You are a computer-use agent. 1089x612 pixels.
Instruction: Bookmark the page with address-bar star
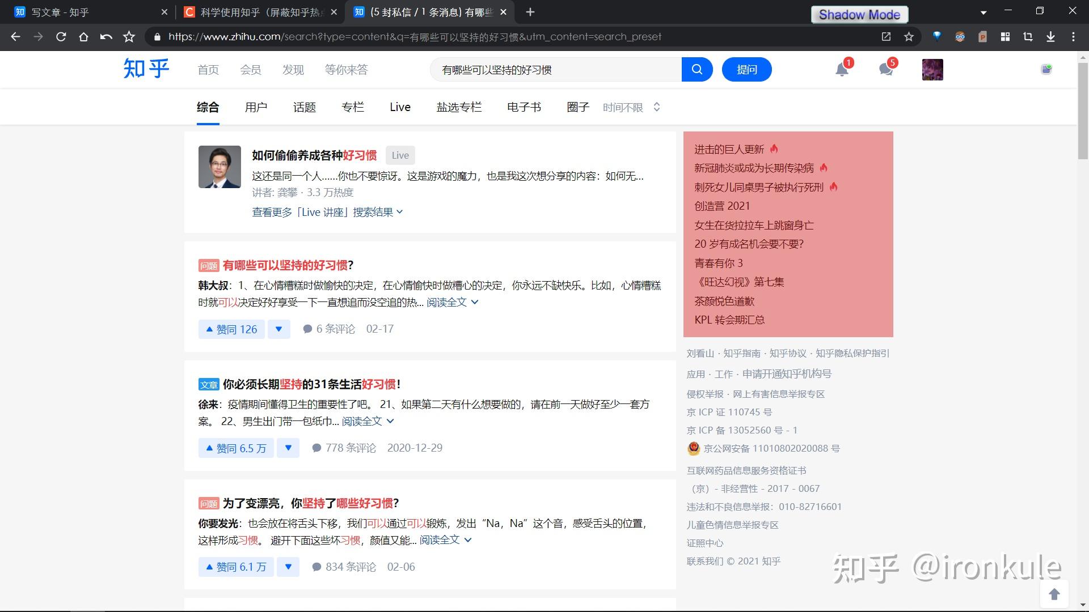(909, 37)
